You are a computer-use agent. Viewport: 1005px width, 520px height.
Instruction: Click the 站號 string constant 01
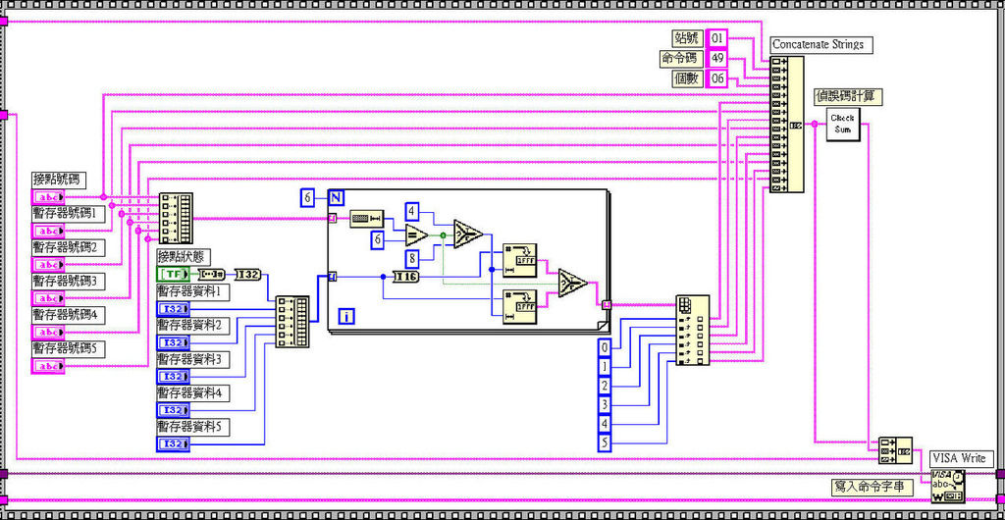click(717, 38)
